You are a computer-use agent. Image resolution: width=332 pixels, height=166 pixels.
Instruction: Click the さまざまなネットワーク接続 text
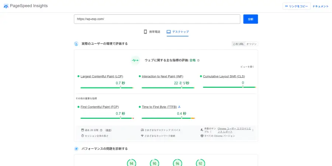coord(160,136)
